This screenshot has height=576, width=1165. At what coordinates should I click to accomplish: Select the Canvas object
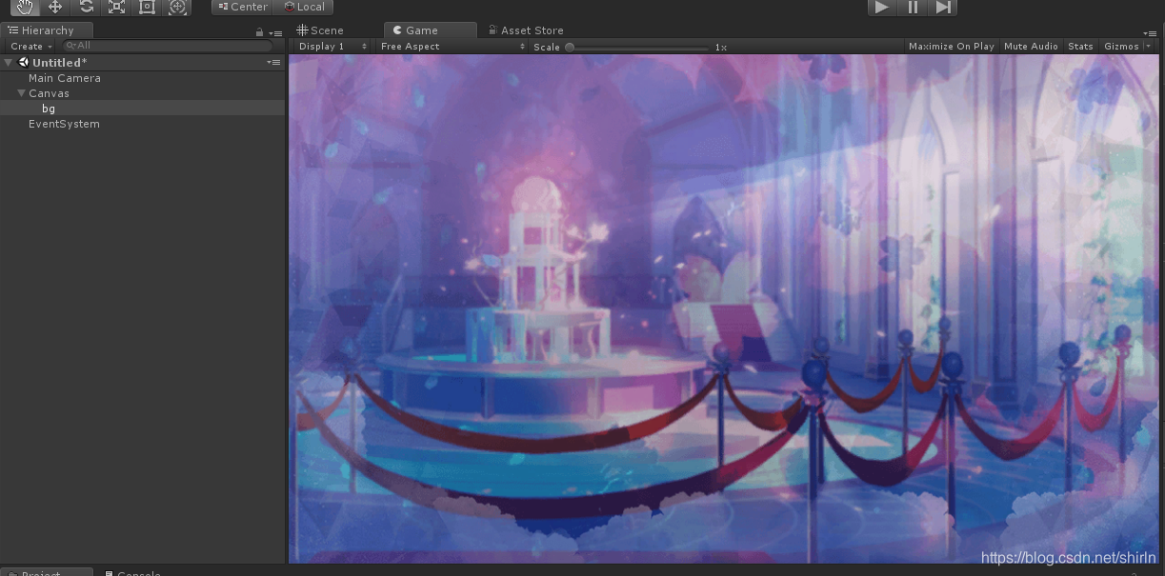(x=49, y=93)
